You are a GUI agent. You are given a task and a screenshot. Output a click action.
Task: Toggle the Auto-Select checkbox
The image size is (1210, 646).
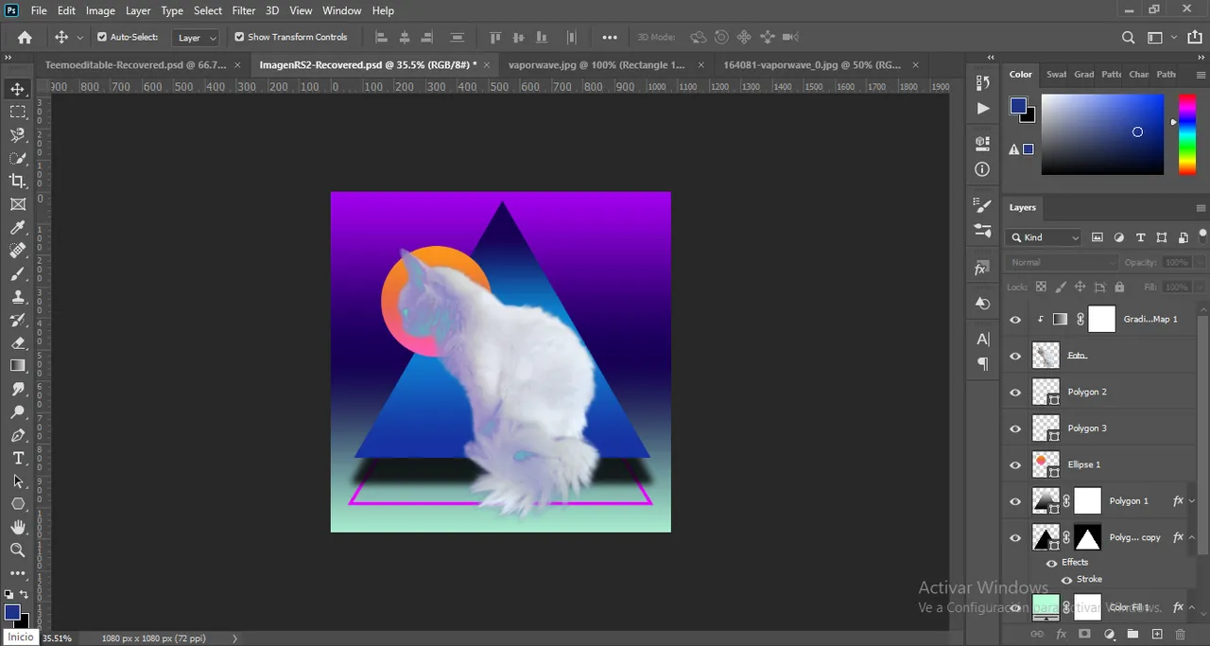pos(102,37)
